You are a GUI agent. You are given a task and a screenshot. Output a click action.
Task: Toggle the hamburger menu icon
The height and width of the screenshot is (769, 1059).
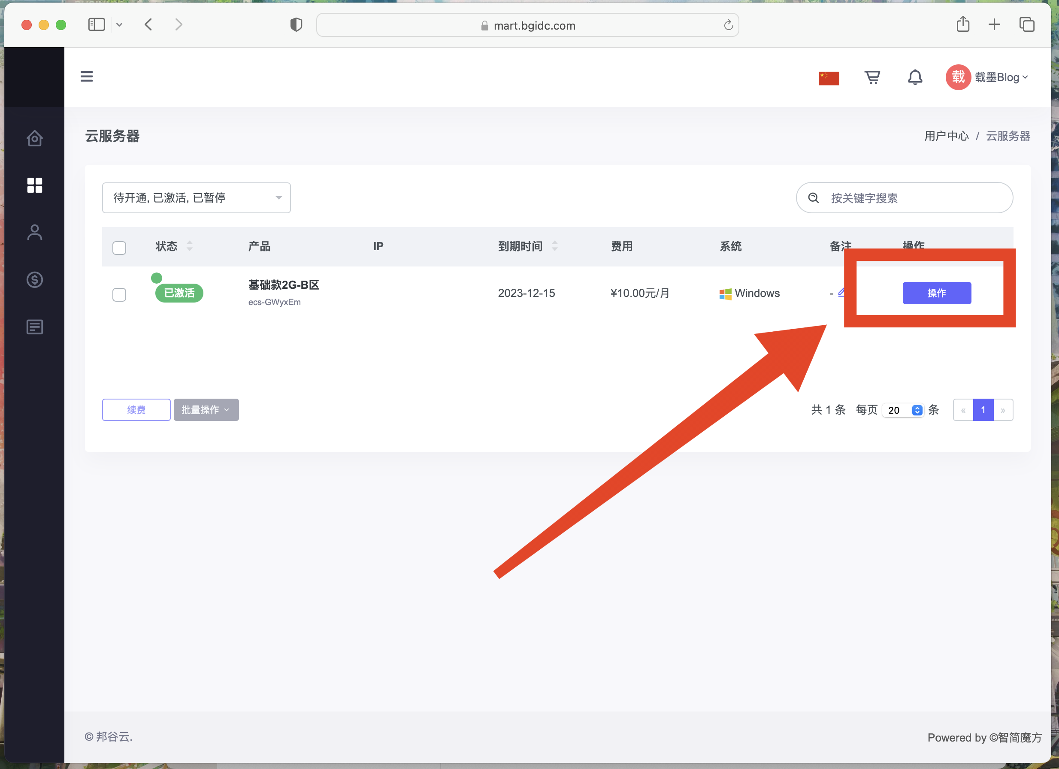[87, 76]
